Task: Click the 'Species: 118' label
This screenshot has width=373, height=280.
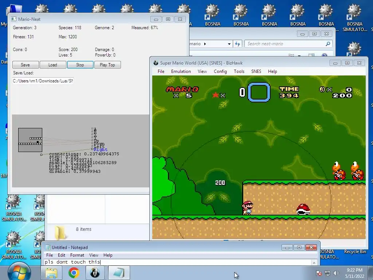Action: pos(70,28)
